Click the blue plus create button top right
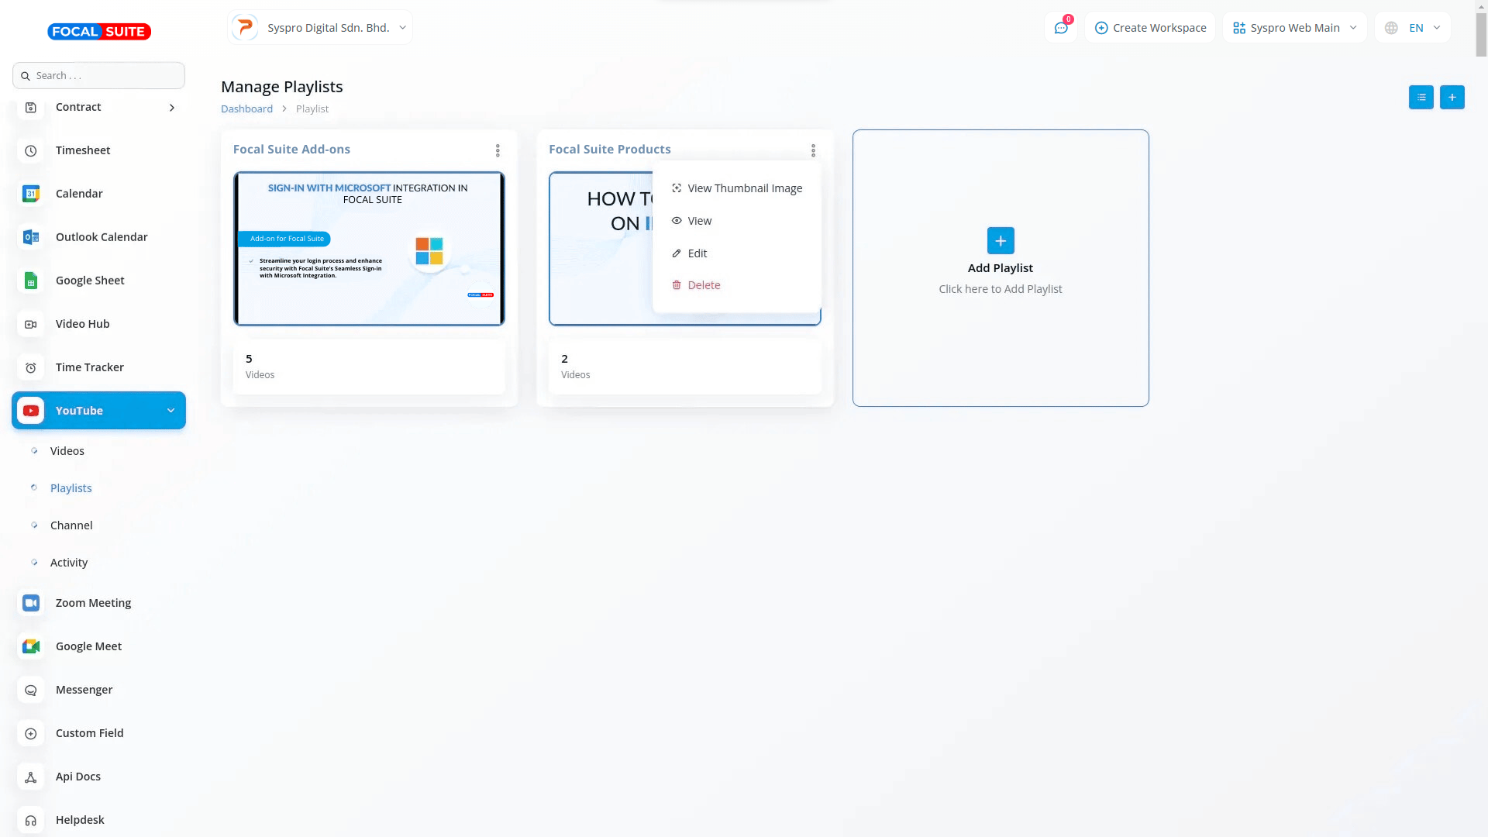1488x837 pixels. tap(1452, 98)
